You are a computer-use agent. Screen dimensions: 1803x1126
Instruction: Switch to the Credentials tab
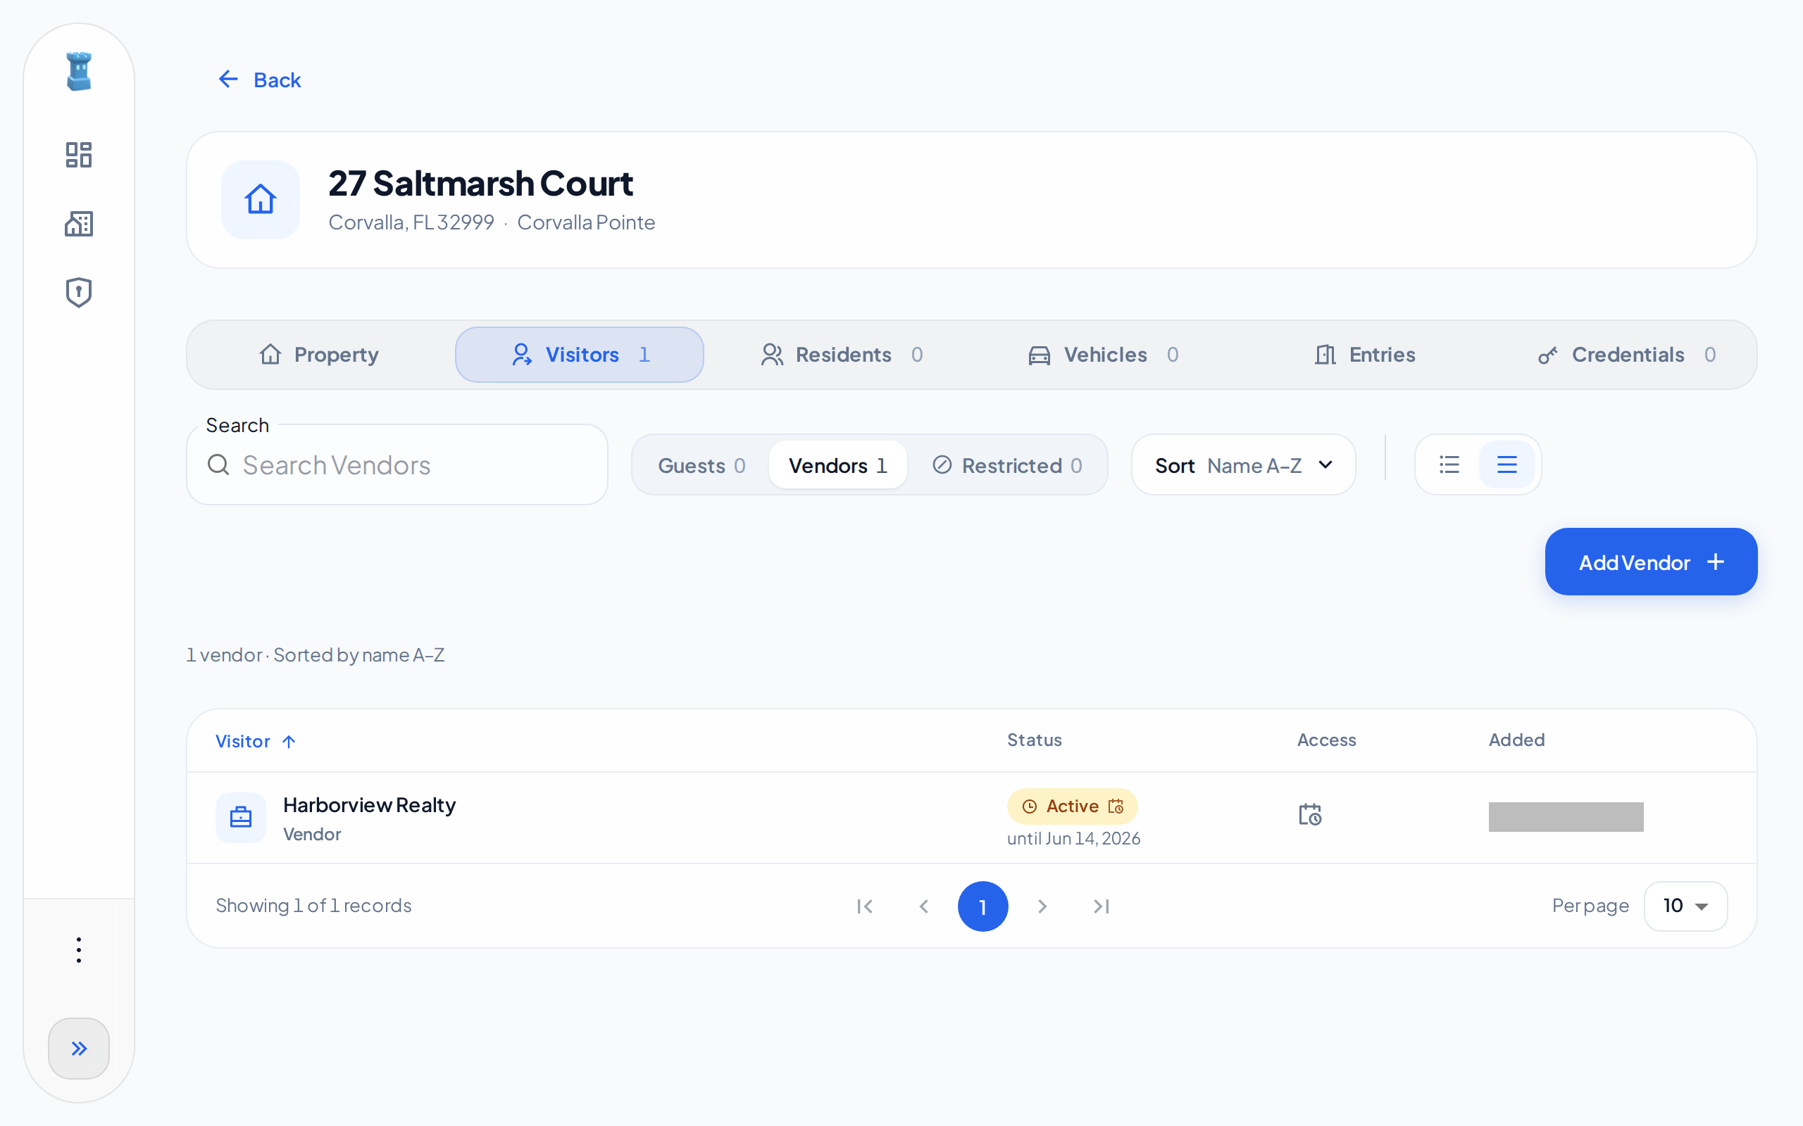(x=1626, y=355)
